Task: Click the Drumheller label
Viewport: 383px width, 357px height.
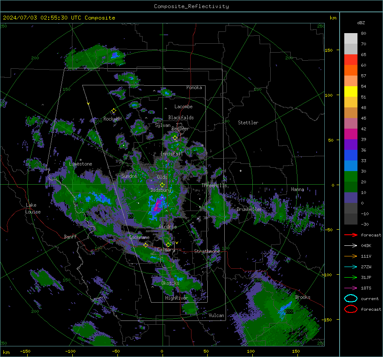Action: tap(249, 209)
